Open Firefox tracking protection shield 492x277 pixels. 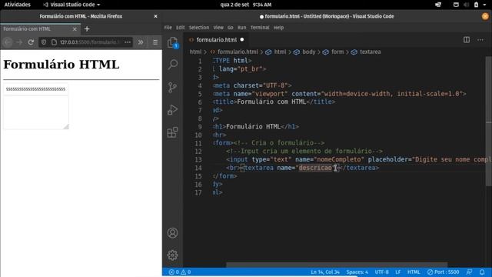(x=44, y=42)
